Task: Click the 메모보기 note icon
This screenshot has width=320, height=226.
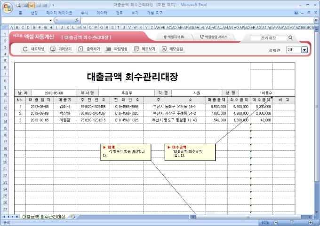Action: [x=136, y=49]
